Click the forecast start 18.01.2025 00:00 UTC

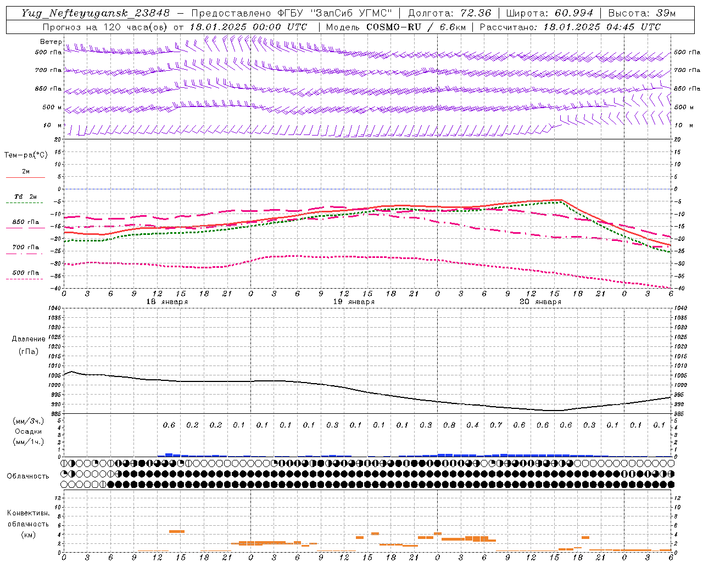248,27
